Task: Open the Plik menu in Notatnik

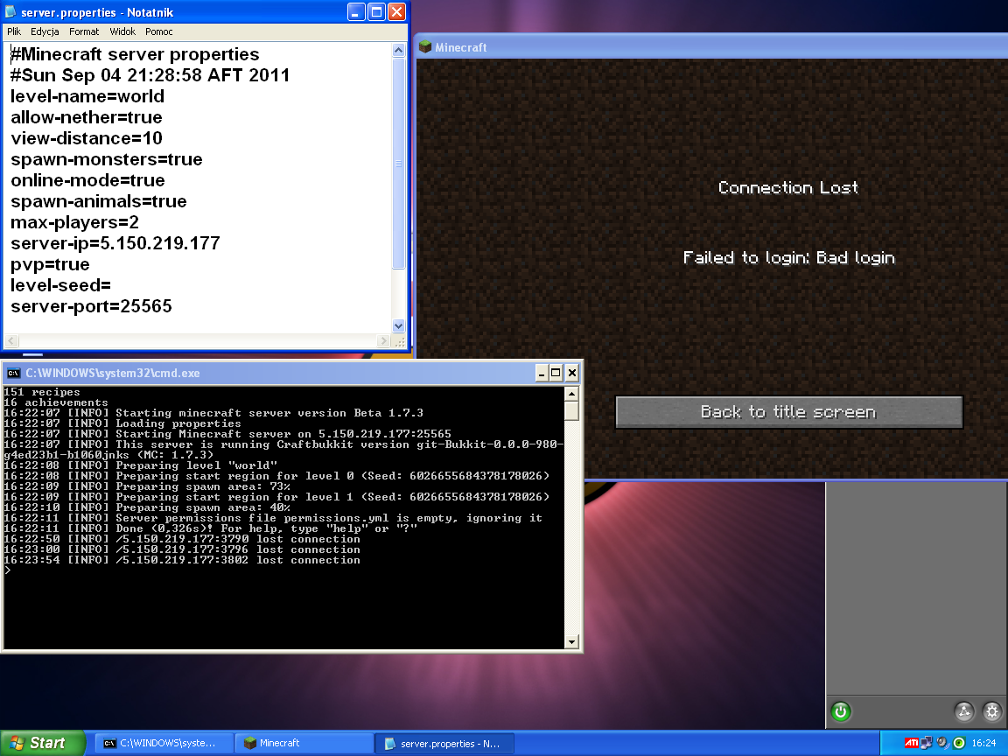Action: [x=13, y=31]
